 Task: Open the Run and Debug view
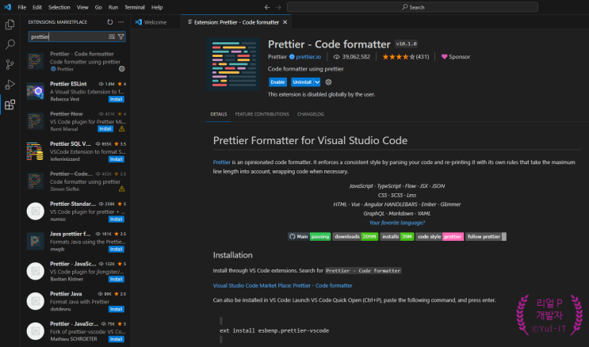[x=10, y=85]
